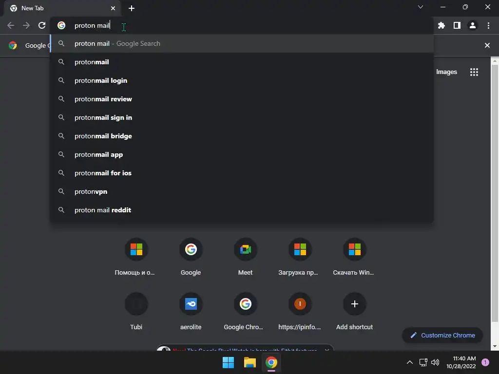This screenshot has width=499, height=374.
Task: Open the Google apps grid
Action: pos(474,72)
